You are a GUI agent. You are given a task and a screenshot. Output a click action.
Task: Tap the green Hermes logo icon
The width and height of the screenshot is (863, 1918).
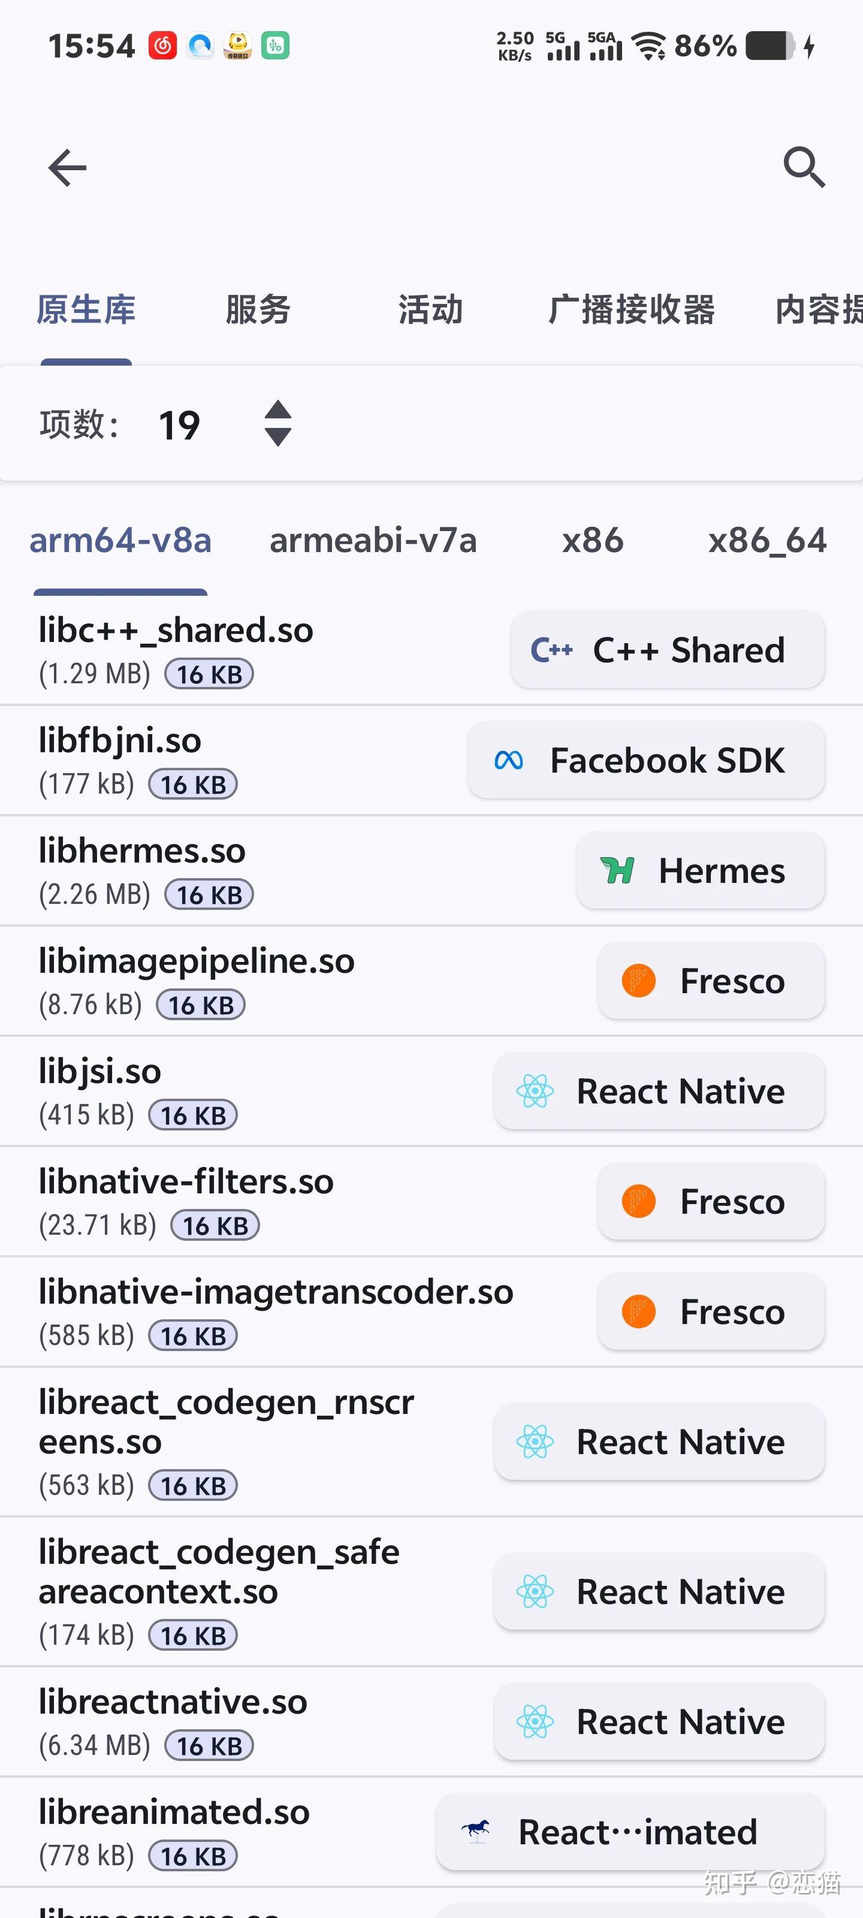coord(617,870)
